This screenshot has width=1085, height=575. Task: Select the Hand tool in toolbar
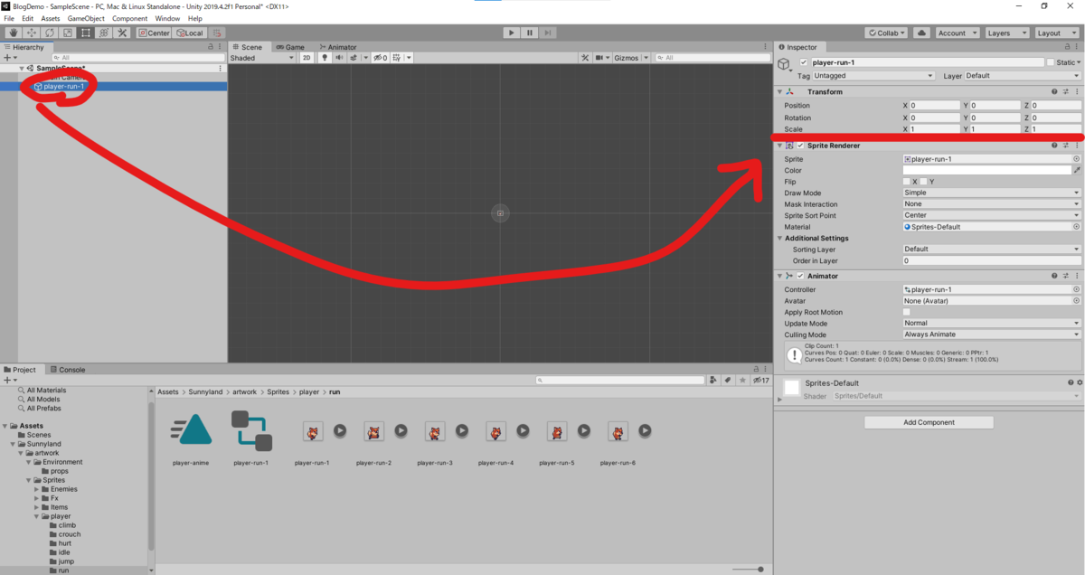(x=14, y=33)
